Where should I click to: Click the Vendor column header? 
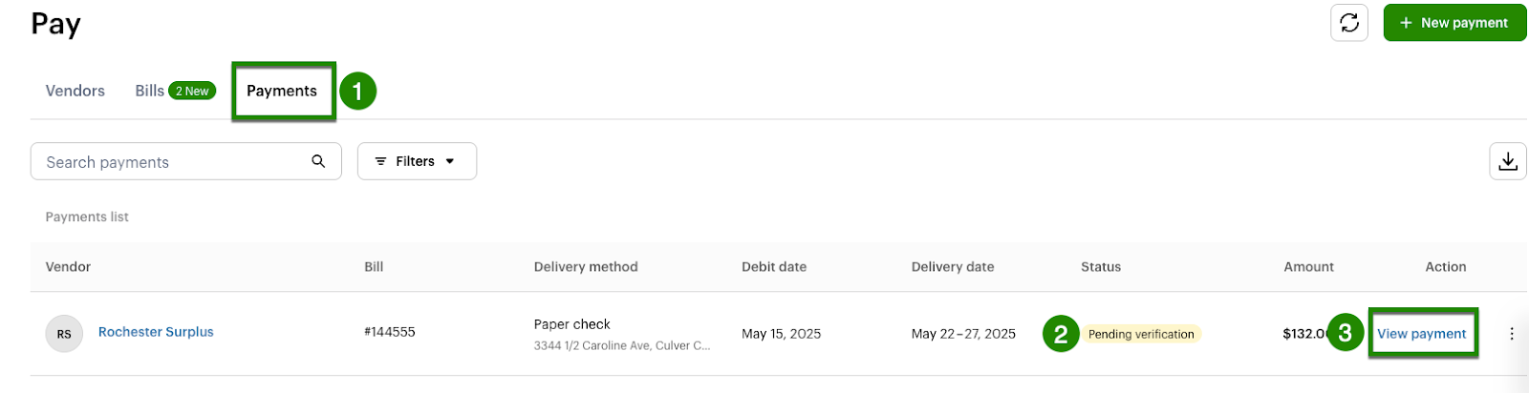(x=68, y=267)
